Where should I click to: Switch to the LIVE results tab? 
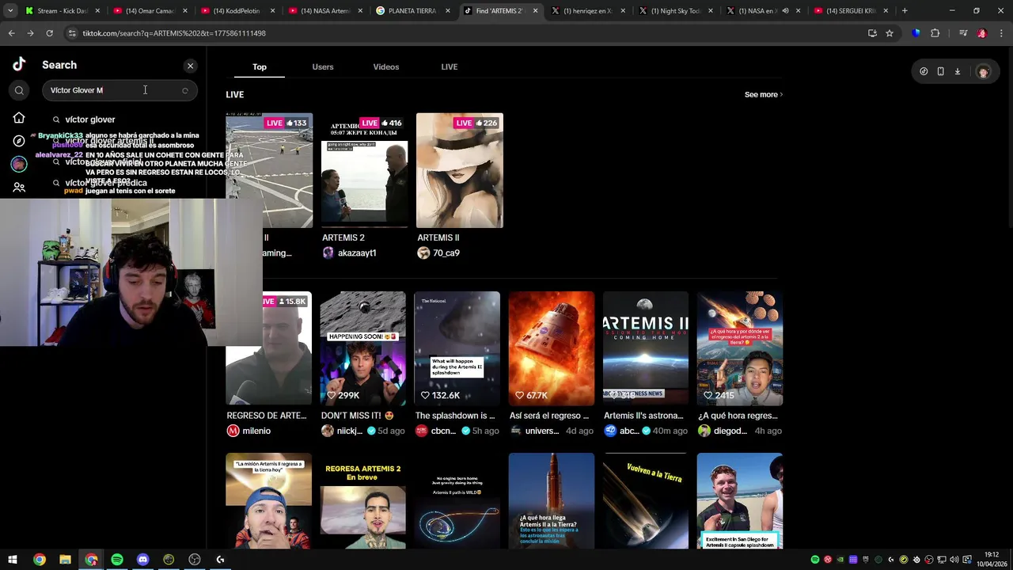point(450,67)
